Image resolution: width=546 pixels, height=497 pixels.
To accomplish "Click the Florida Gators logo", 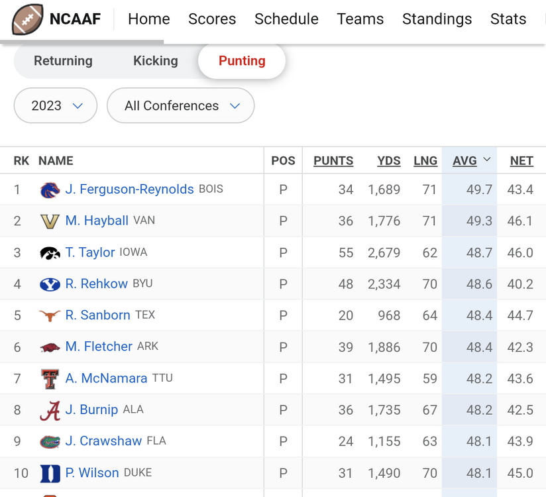I will coord(50,441).
